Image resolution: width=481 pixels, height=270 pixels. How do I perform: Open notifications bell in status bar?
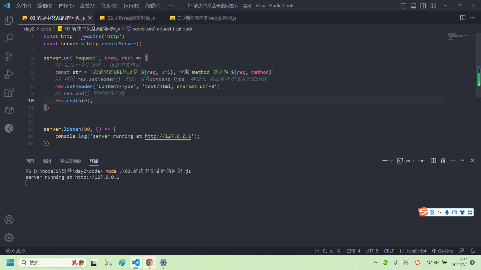click(473, 251)
